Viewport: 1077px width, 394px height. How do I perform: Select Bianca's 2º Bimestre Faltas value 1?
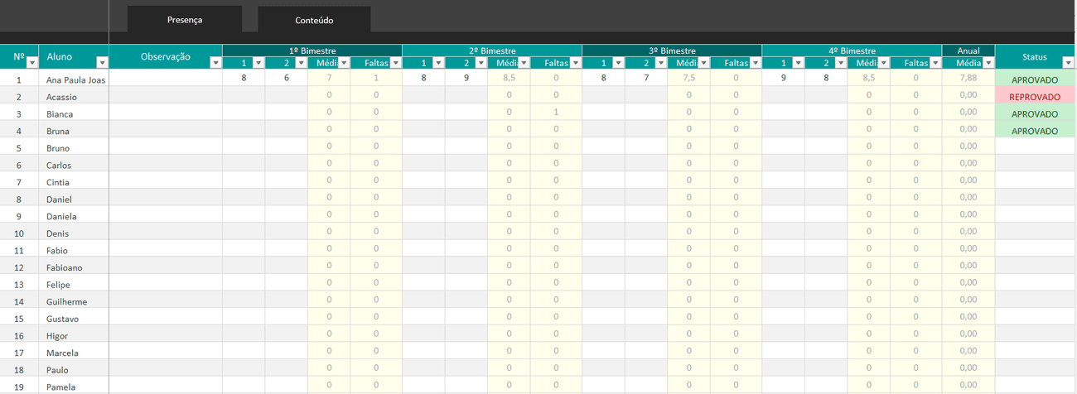(x=556, y=112)
